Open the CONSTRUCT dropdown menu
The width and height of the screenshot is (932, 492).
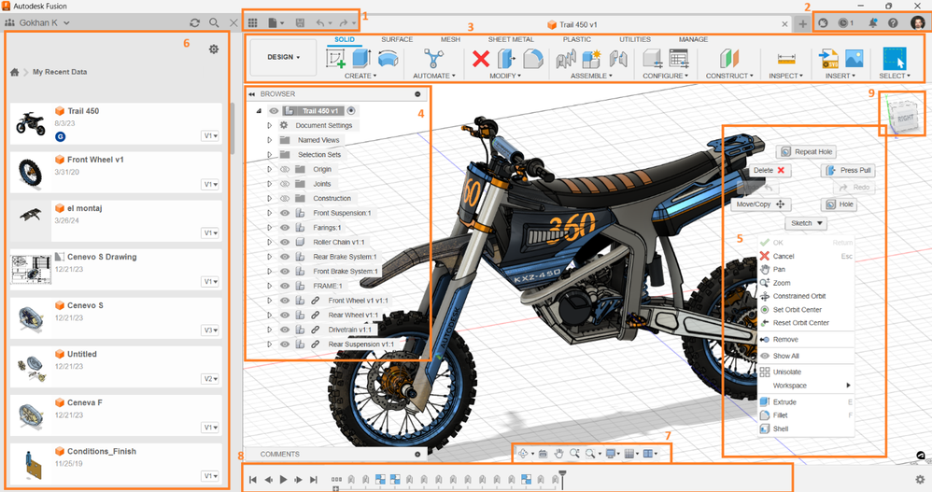729,76
